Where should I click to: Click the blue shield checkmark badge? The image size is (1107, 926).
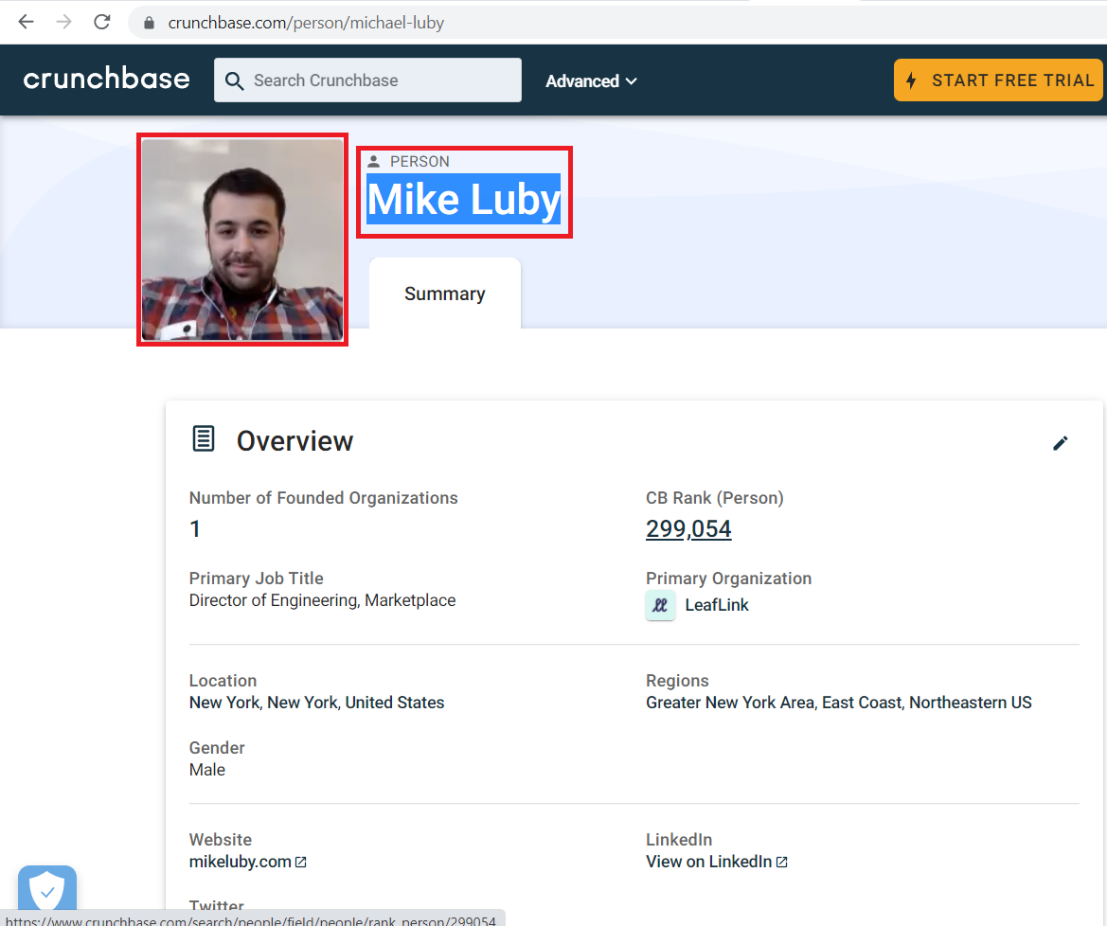(47, 888)
